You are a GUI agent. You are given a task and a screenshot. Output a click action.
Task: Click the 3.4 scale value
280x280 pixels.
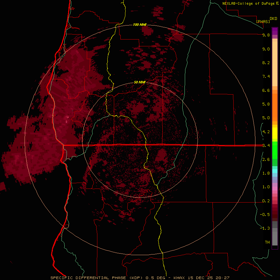coord(266,146)
